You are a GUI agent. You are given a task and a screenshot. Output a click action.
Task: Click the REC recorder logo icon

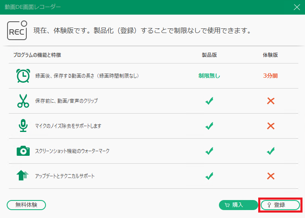[17, 30]
